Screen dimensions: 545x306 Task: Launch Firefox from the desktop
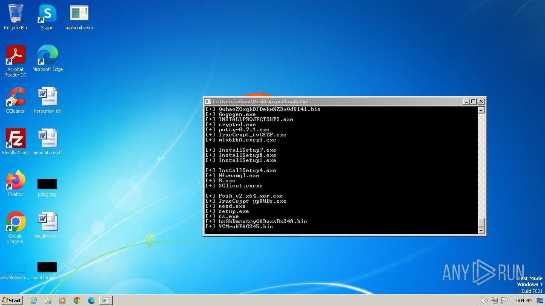coord(15,184)
